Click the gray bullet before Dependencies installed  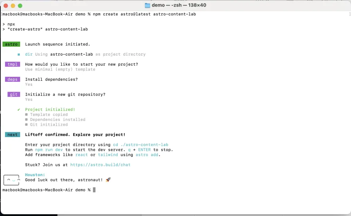pyautogui.click(x=26, y=120)
